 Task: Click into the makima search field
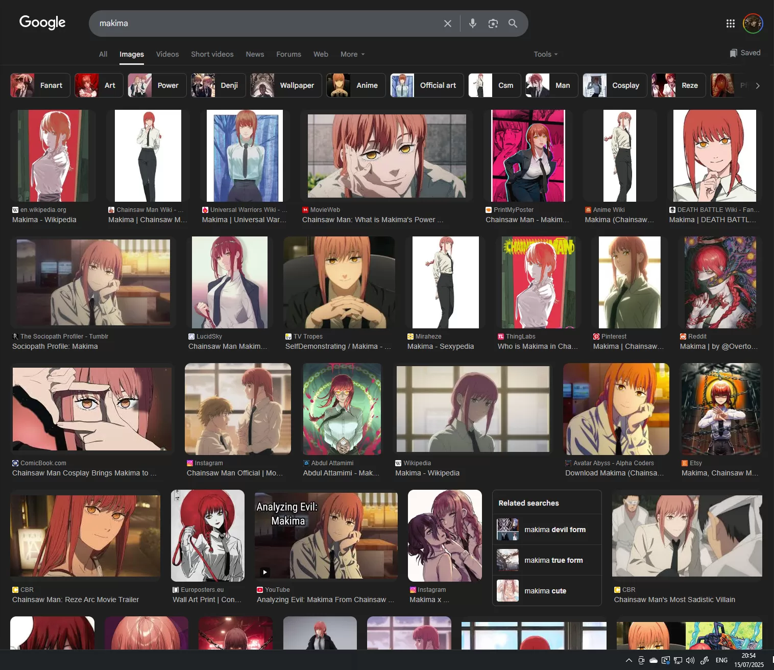pos(265,23)
